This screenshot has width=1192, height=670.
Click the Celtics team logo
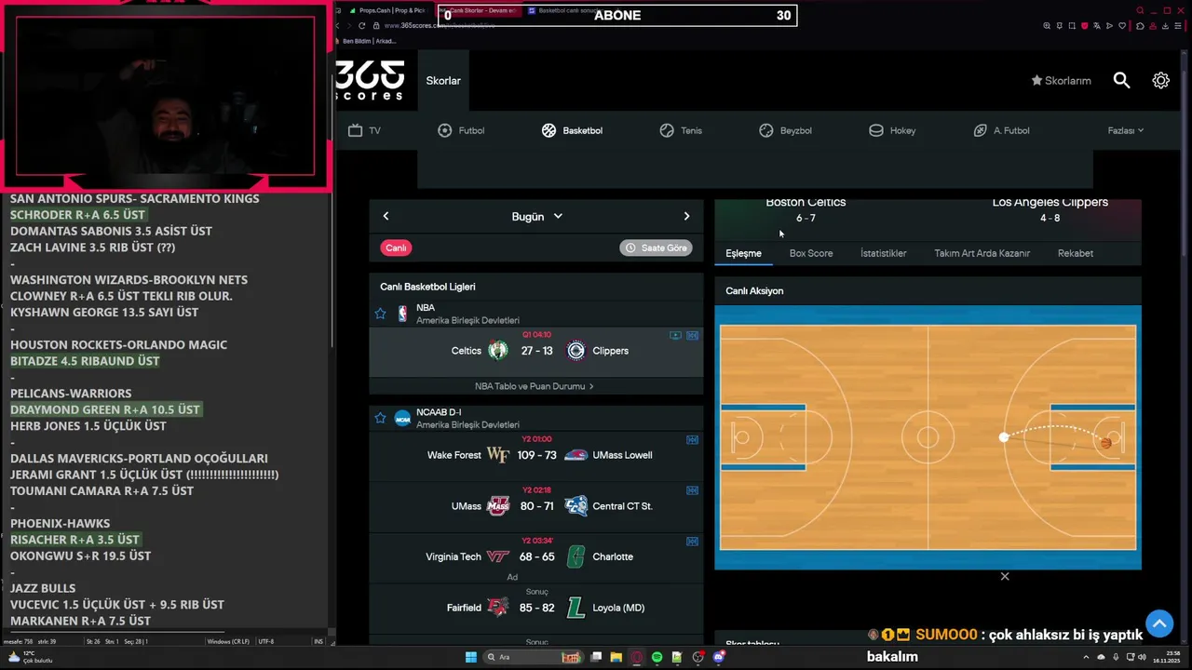[x=498, y=351]
